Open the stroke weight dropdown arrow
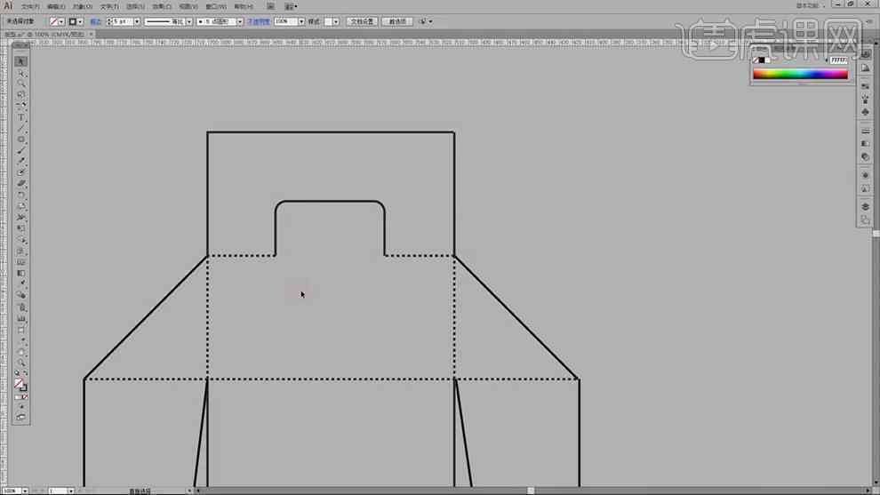The image size is (880, 495). (x=137, y=21)
